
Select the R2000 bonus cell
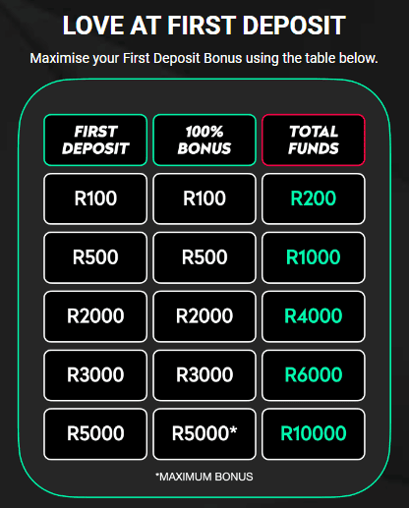point(204,316)
